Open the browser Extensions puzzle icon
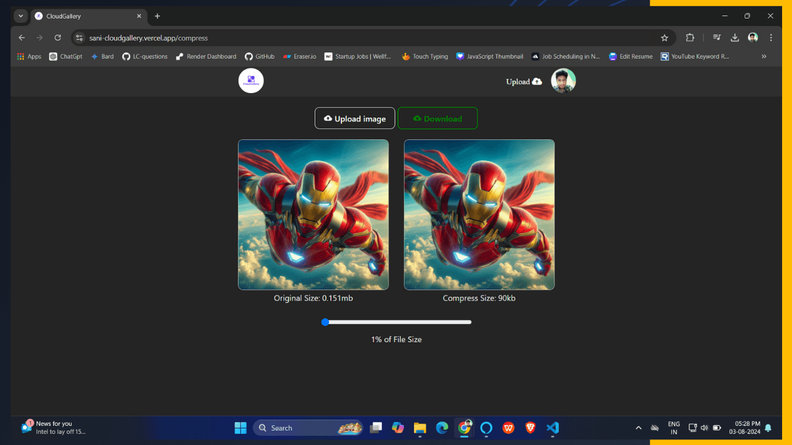Image resolution: width=792 pixels, height=445 pixels. (x=690, y=38)
